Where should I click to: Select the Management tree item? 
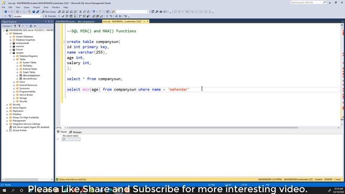click(19, 121)
